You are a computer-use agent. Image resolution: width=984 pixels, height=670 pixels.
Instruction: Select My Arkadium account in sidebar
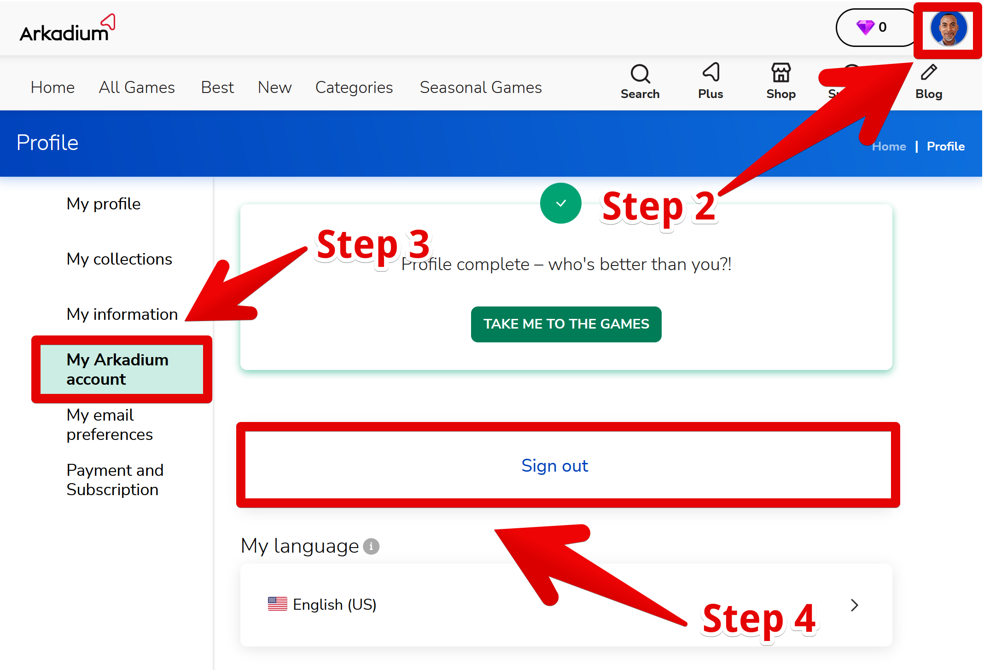tap(118, 369)
